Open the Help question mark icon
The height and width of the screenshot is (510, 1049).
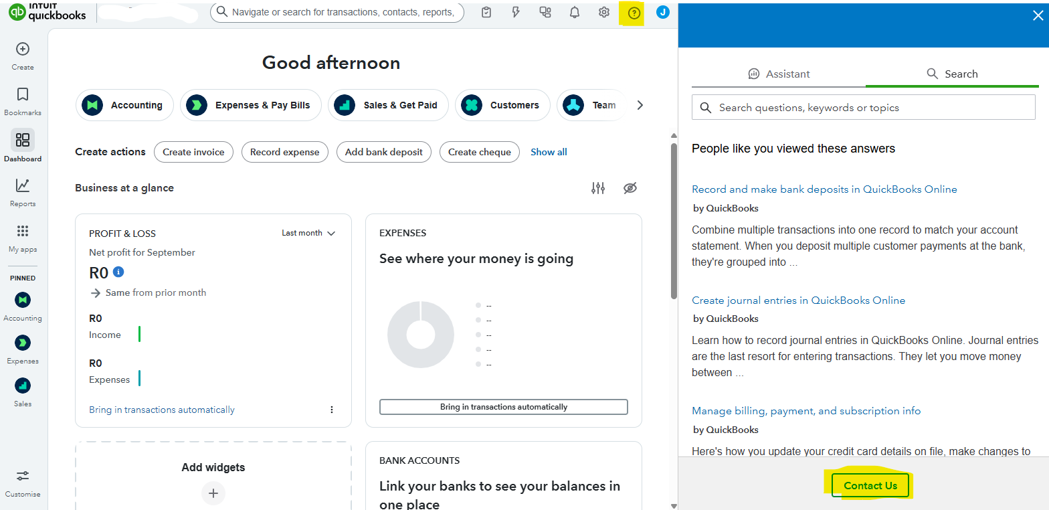pos(634,13)
